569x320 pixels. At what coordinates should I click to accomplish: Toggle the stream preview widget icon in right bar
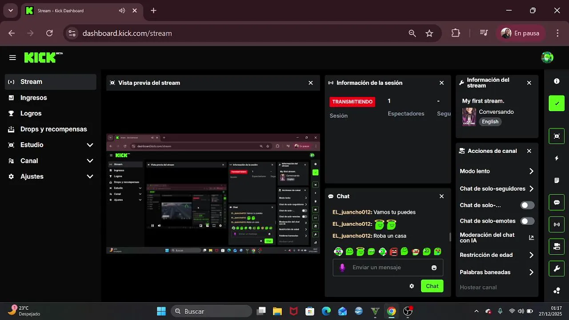tap(557, 136)
